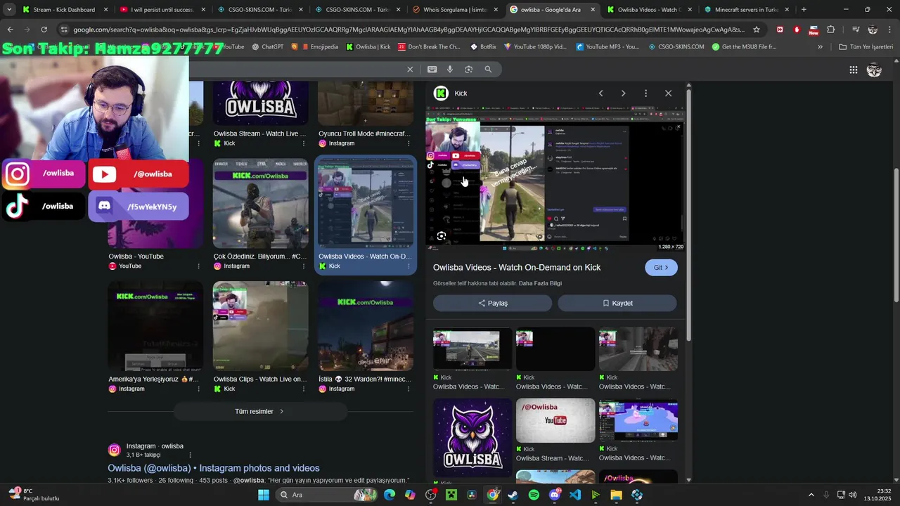This screenshot has height=506, width=900.
Task: Switch to Whois Sorgulama tab
Action: tap(455, 10)
